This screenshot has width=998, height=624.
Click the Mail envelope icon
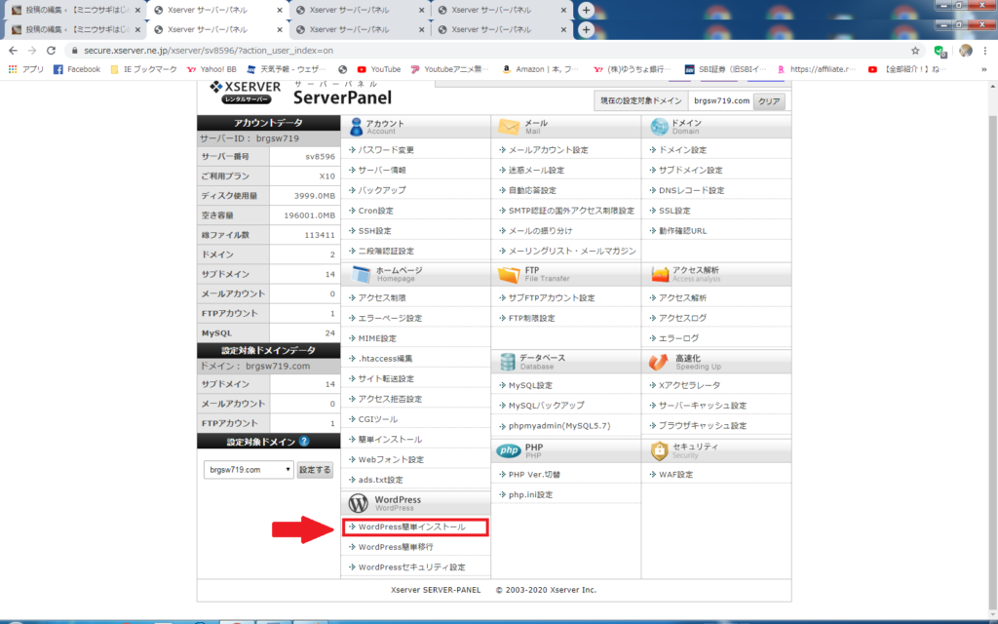pos(509,127)
